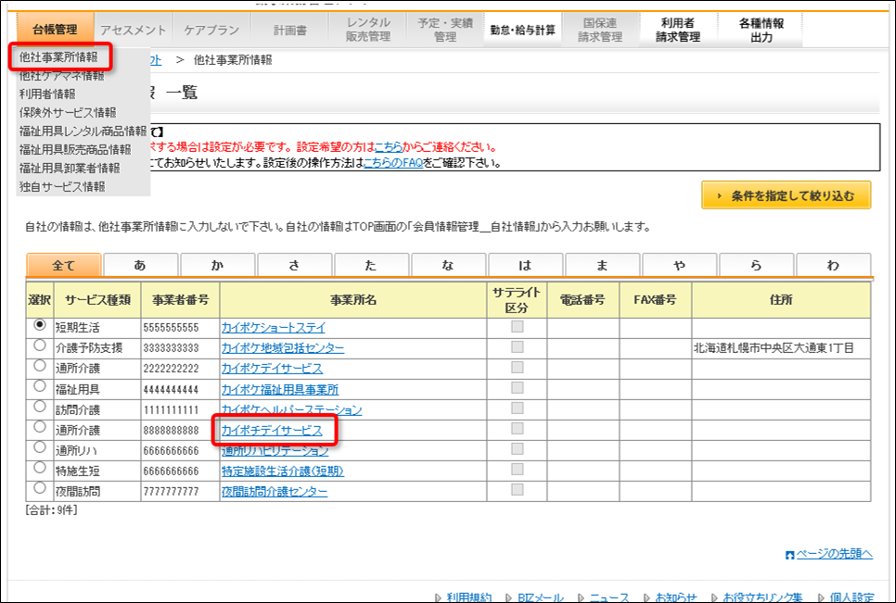Filter the list by ま tab
The height and width of the screenshot is (603, 896).
[x=602, y=265]
